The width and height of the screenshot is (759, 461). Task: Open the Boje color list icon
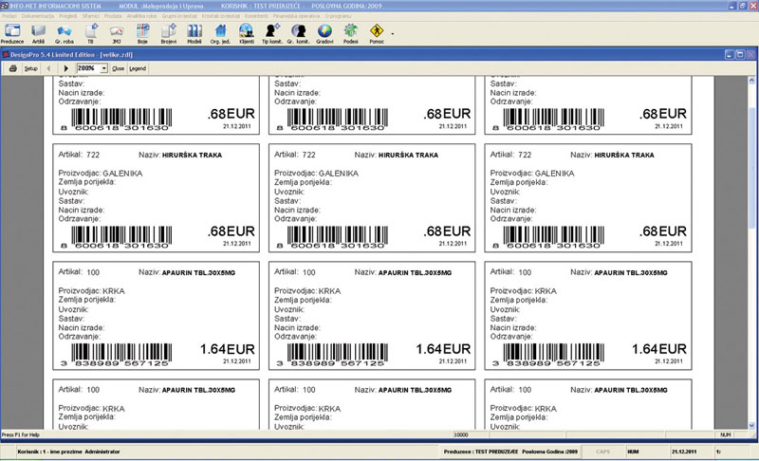click(142, 33)
